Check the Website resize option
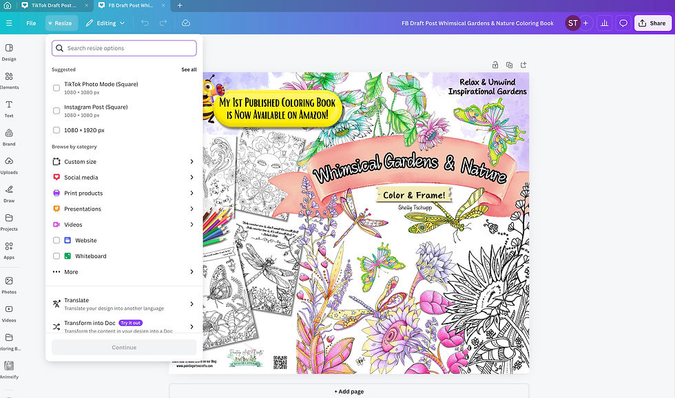The height and width of the screenshot is (398, 675). [x=56, y=240]
